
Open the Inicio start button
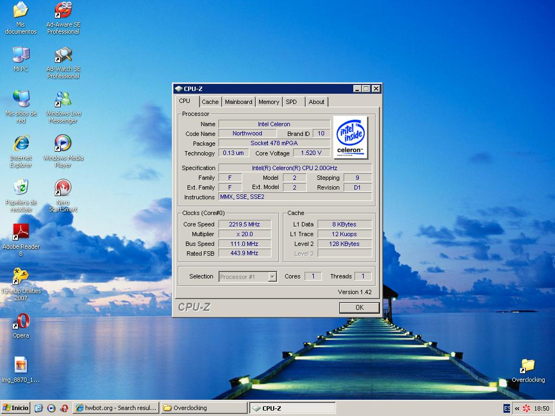point(16,408)
